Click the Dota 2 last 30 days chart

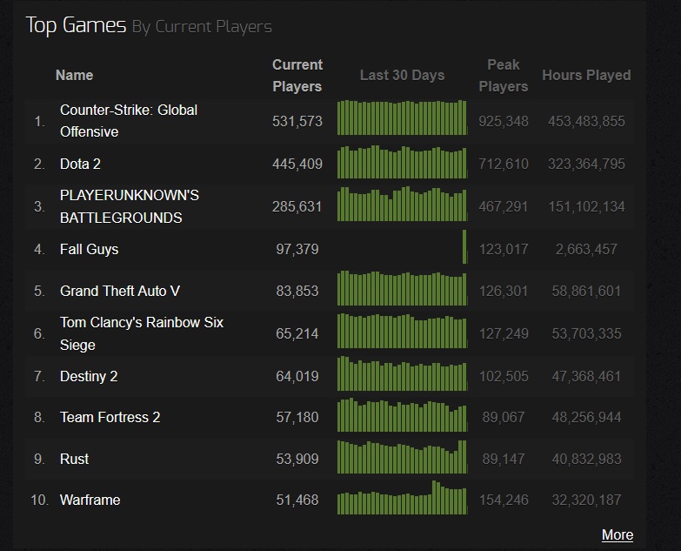pos(402,162)
